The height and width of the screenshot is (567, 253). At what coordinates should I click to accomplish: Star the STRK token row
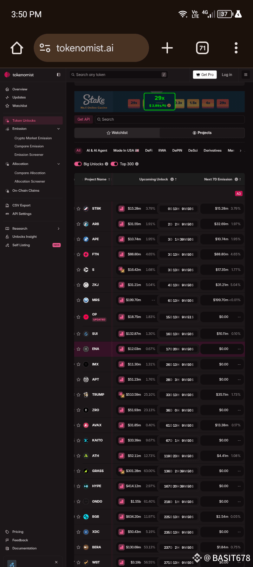(78, 209)
